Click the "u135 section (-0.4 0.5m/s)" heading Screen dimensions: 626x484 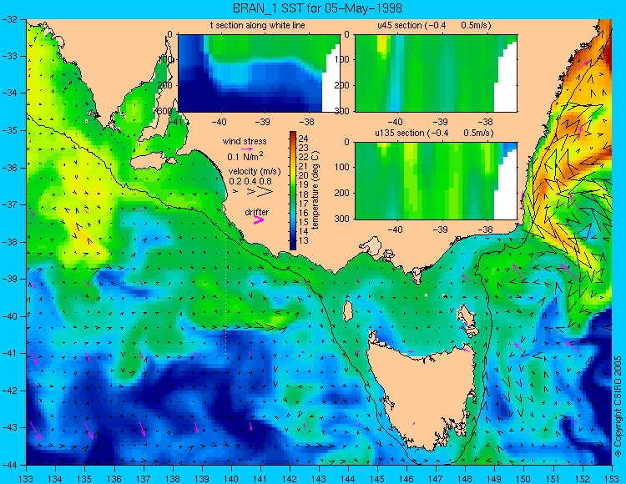pos(434,133)
